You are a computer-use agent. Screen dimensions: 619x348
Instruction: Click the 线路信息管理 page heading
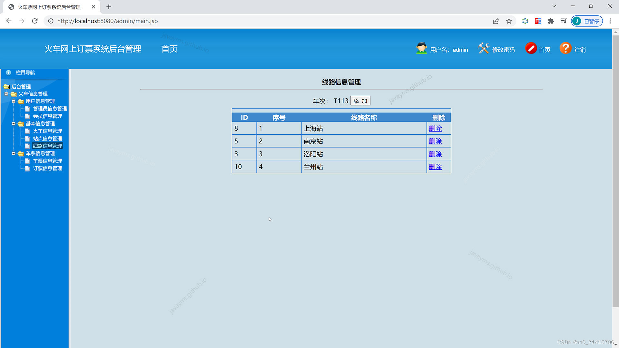(x=341, y=82)
